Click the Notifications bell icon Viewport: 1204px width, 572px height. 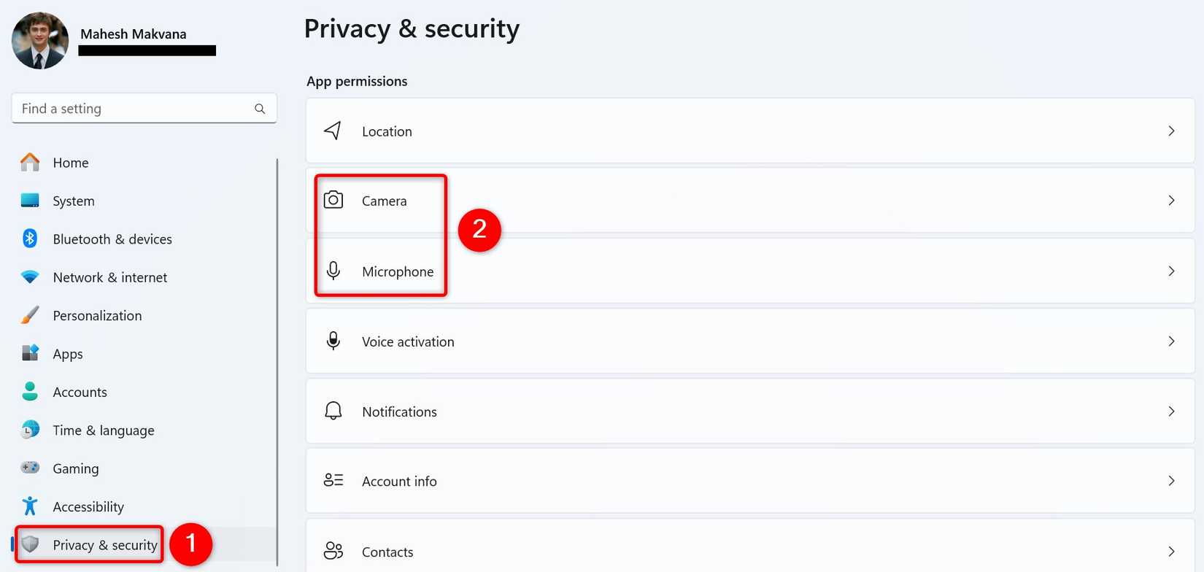[x=333, y=411]
